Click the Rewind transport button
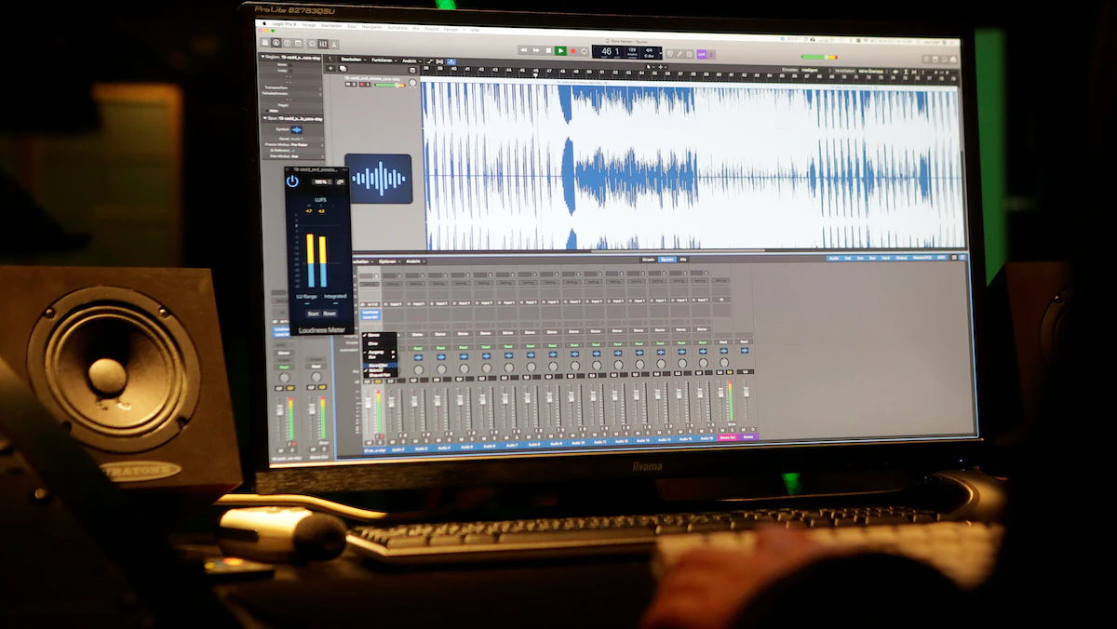The image size is (1117, 629). (524, 50)
